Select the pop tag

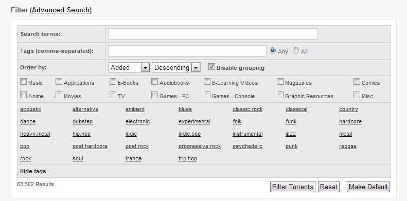[25, 147]
